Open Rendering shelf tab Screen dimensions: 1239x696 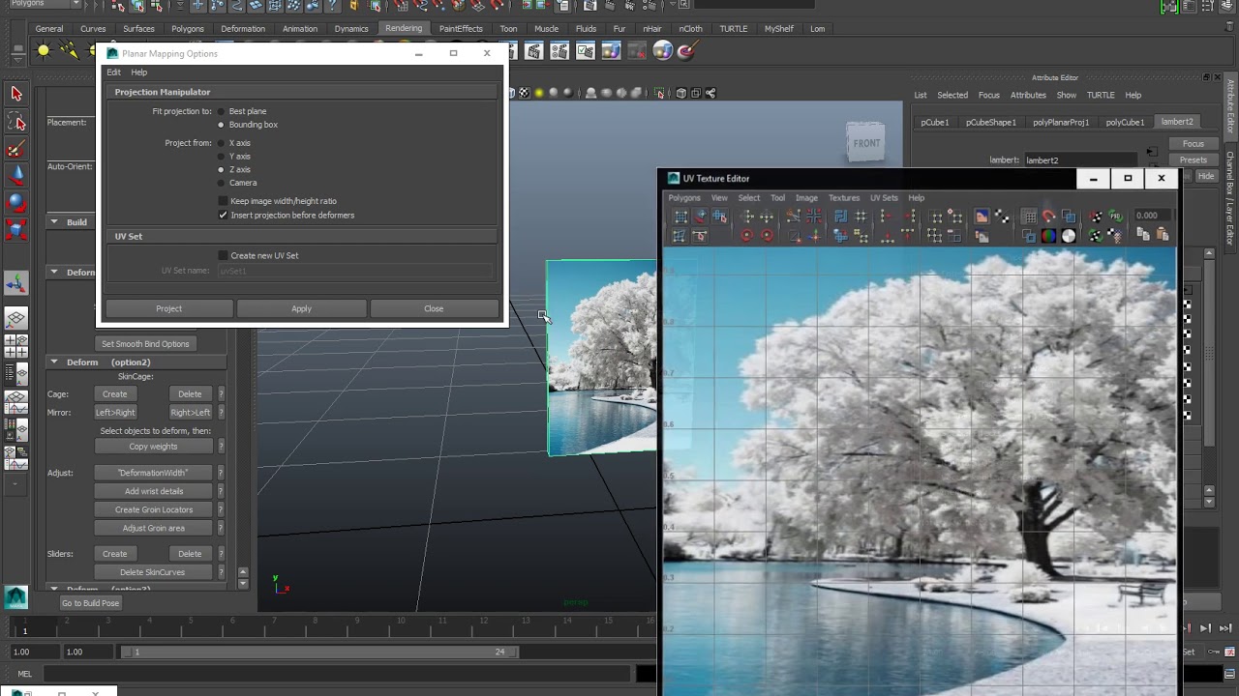404,28
